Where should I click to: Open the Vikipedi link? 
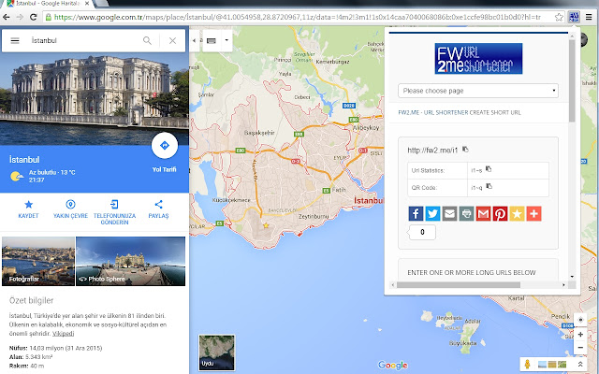[63, 333]
